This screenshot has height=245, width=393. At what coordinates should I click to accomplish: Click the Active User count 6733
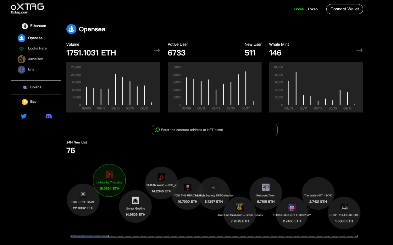pos(177,53)
